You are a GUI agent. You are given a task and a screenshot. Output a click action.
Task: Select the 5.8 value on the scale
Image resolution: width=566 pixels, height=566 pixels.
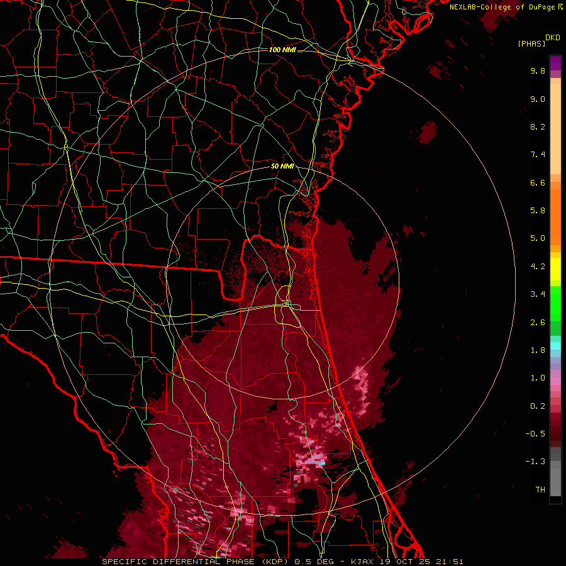pyautogui.click(x=538, y=211)
